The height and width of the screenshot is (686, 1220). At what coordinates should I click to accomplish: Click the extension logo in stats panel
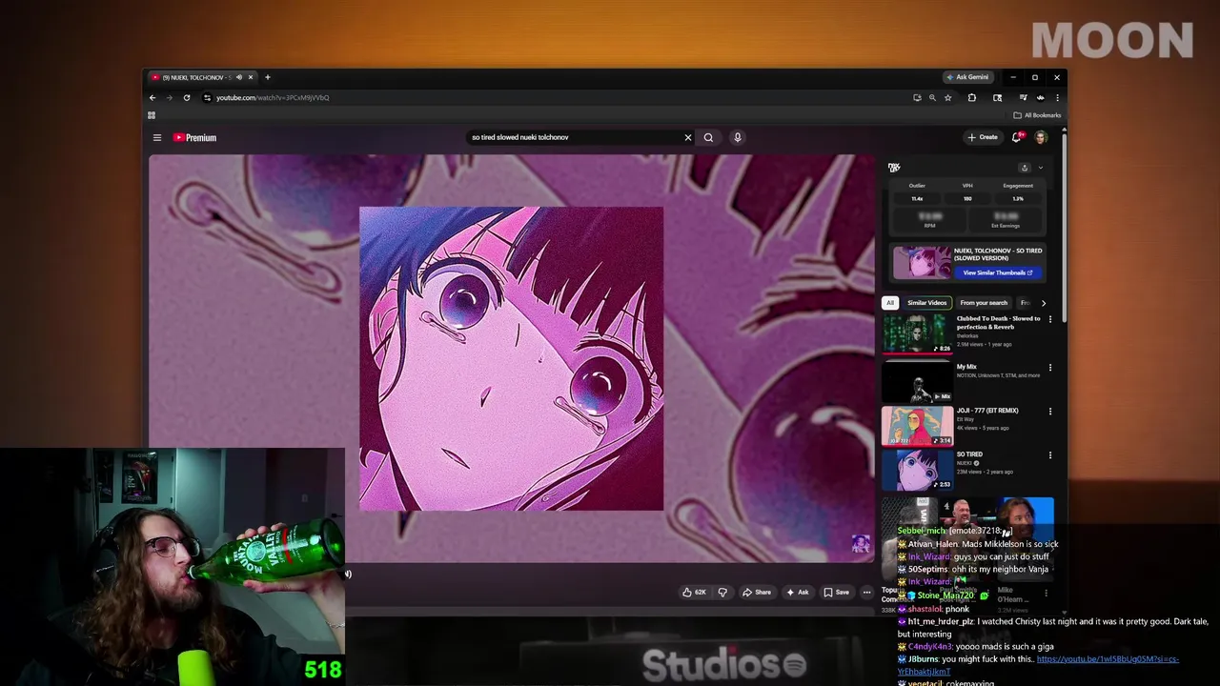[x=894, y=168]
